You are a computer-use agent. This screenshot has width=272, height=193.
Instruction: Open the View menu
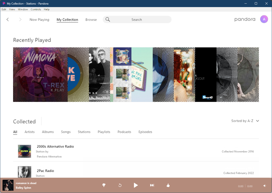pos(12,9)
